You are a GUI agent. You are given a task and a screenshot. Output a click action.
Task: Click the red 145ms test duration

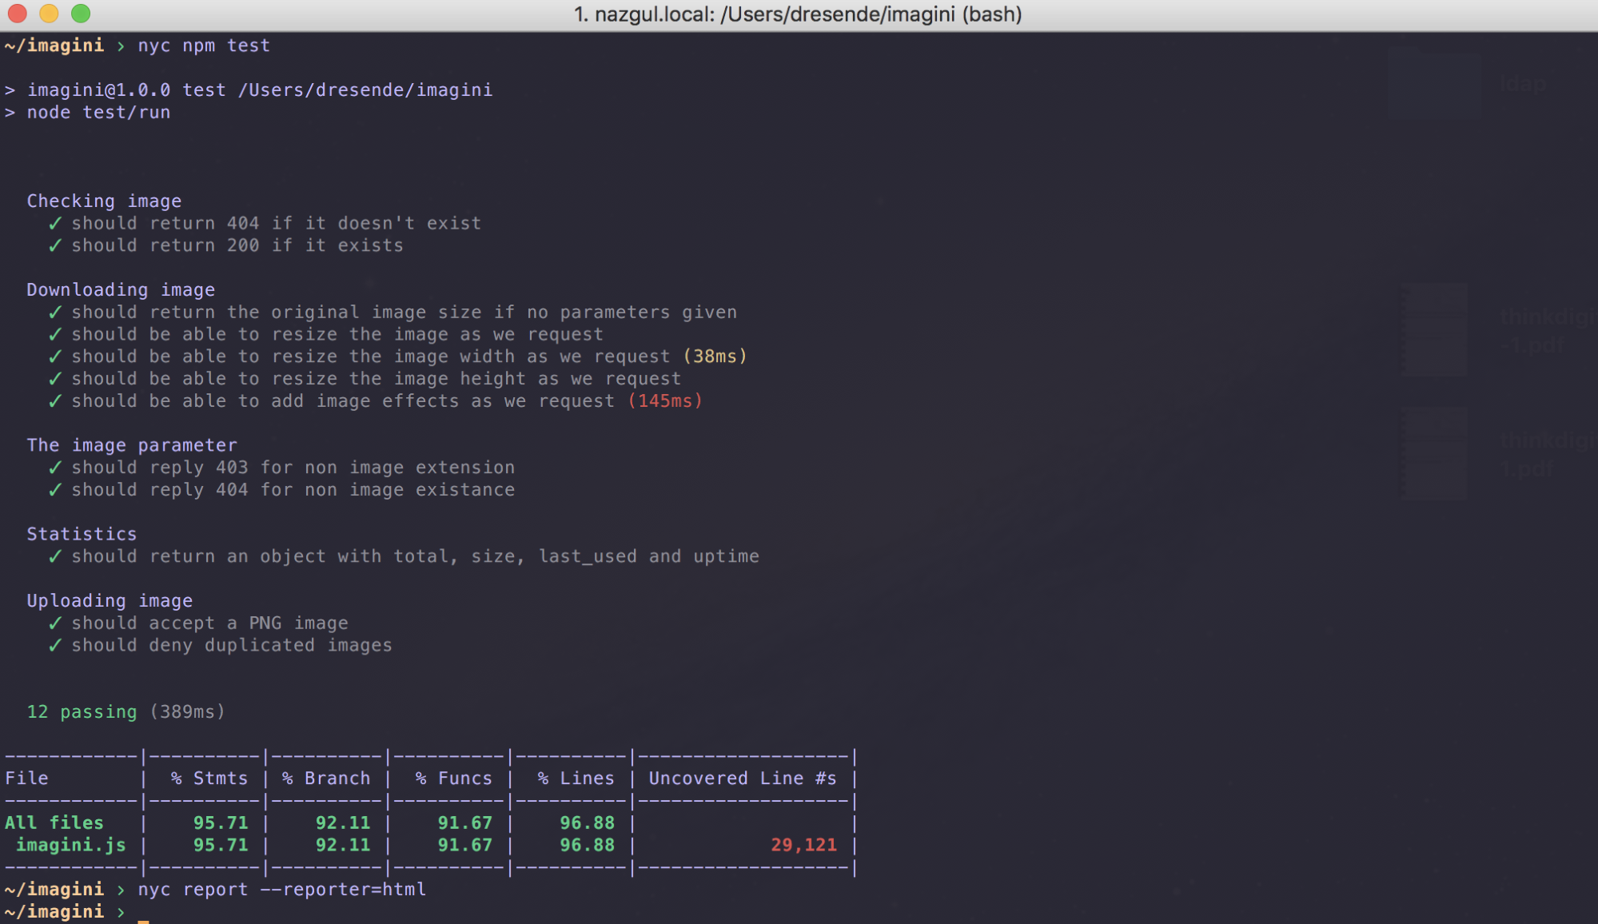coord(665,401)
